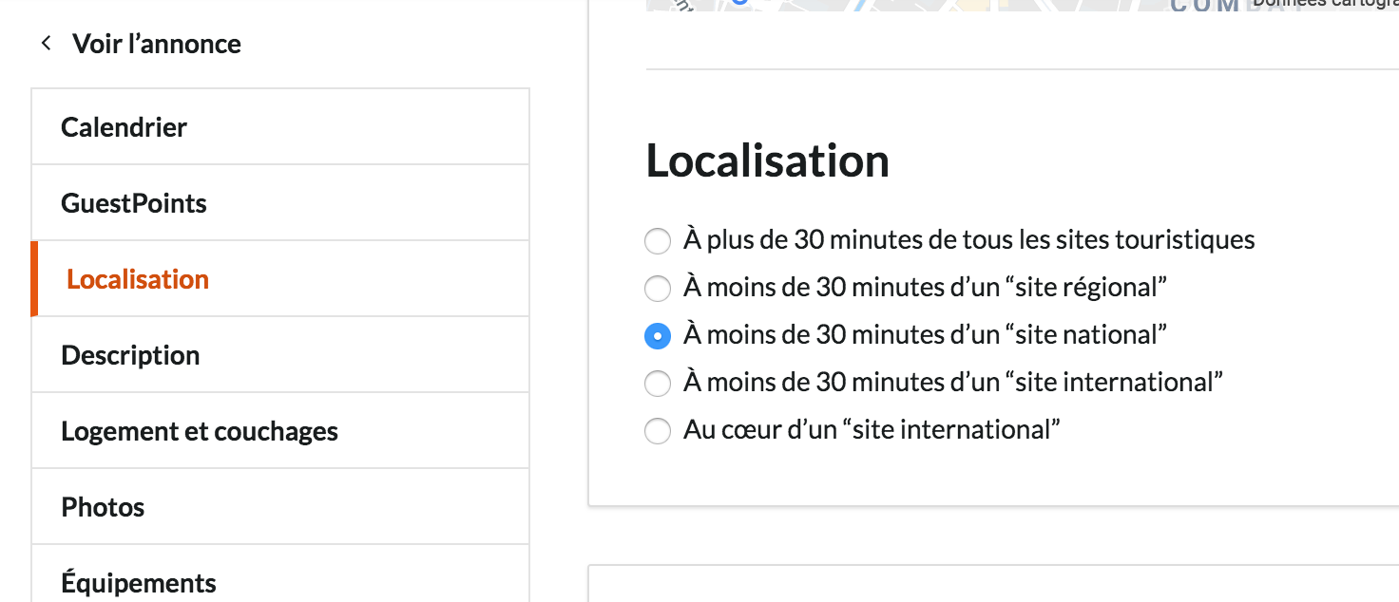Viewport: 1399px width, 602px height.
Task: Open the Calendrier section
Action: click(x=124, y=126)
